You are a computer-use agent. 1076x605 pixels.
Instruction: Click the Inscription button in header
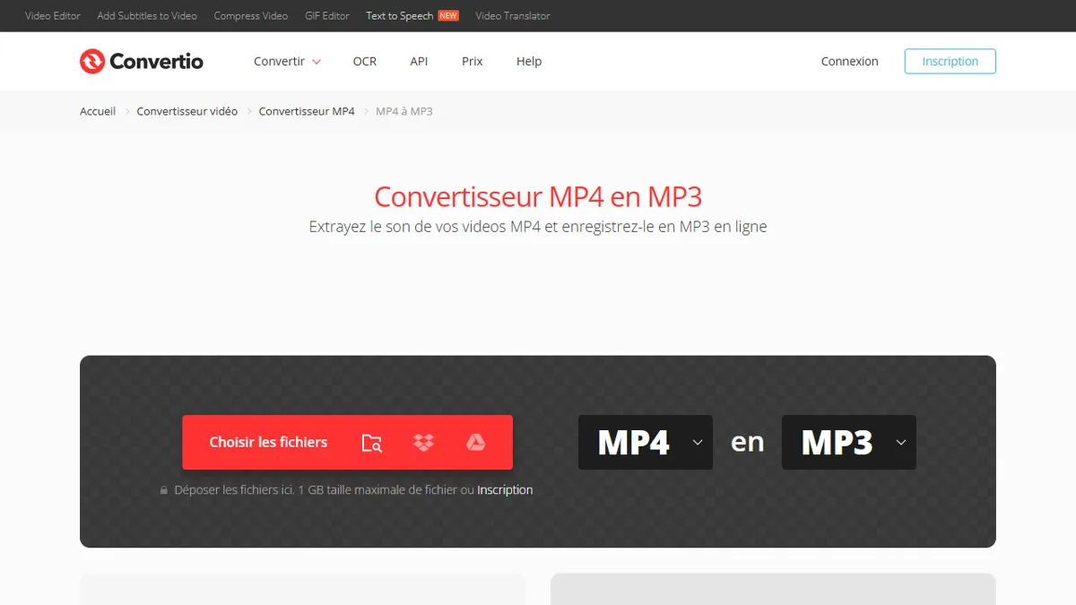[950, 61]
